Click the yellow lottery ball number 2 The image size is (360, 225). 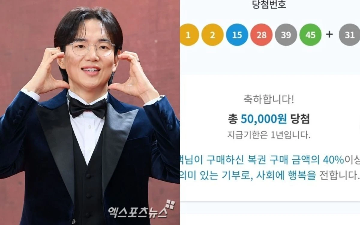click(212, 35)
